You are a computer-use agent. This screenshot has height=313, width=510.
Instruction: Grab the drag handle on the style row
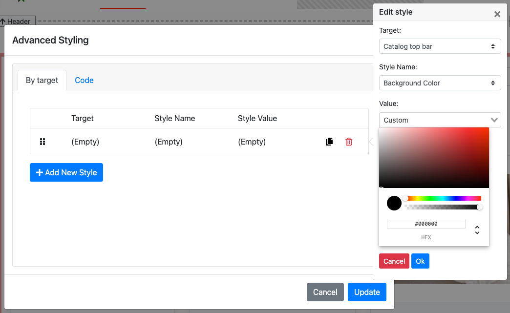tap(42, 142)
